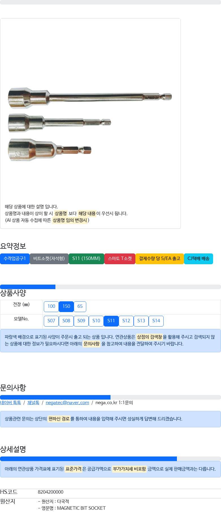Screen dimensions: 221x512
Task: Click the 수작업공구1 category badge
Action: pos(15,259)
